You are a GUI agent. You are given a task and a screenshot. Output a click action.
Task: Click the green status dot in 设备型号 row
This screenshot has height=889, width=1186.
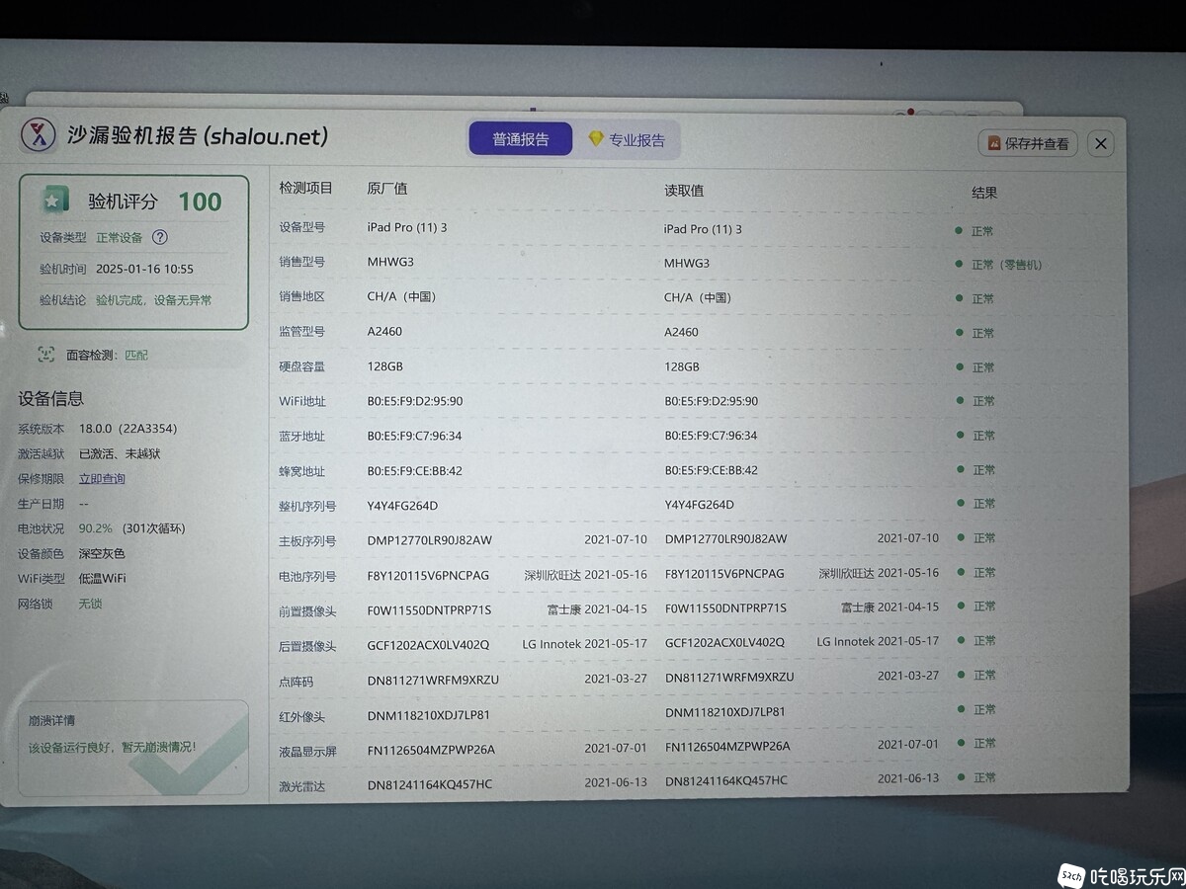pyautogui.click(x=959, y=230)
